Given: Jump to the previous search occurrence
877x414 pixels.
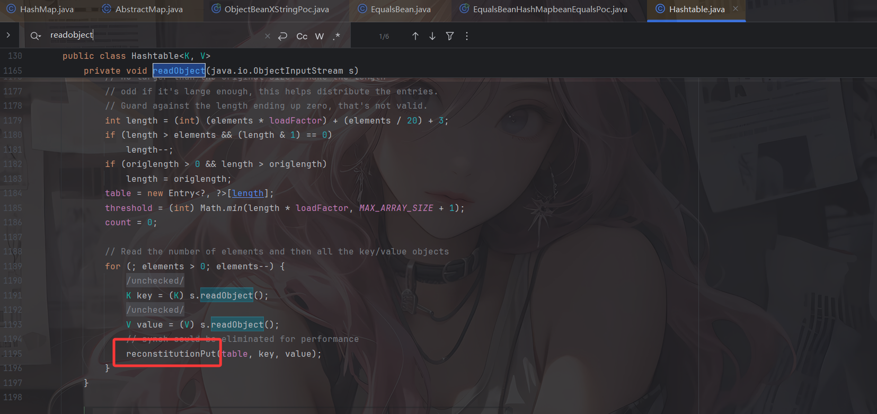Looking at the screenshot, I should tap(415, 36).
